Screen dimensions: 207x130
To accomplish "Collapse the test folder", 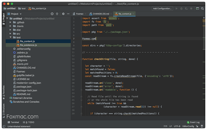I will pos(10,37).
